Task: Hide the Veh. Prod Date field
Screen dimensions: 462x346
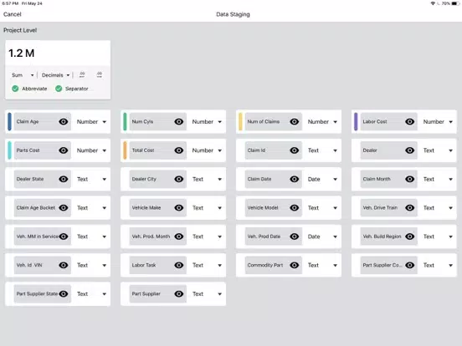Action: (295, 237)
